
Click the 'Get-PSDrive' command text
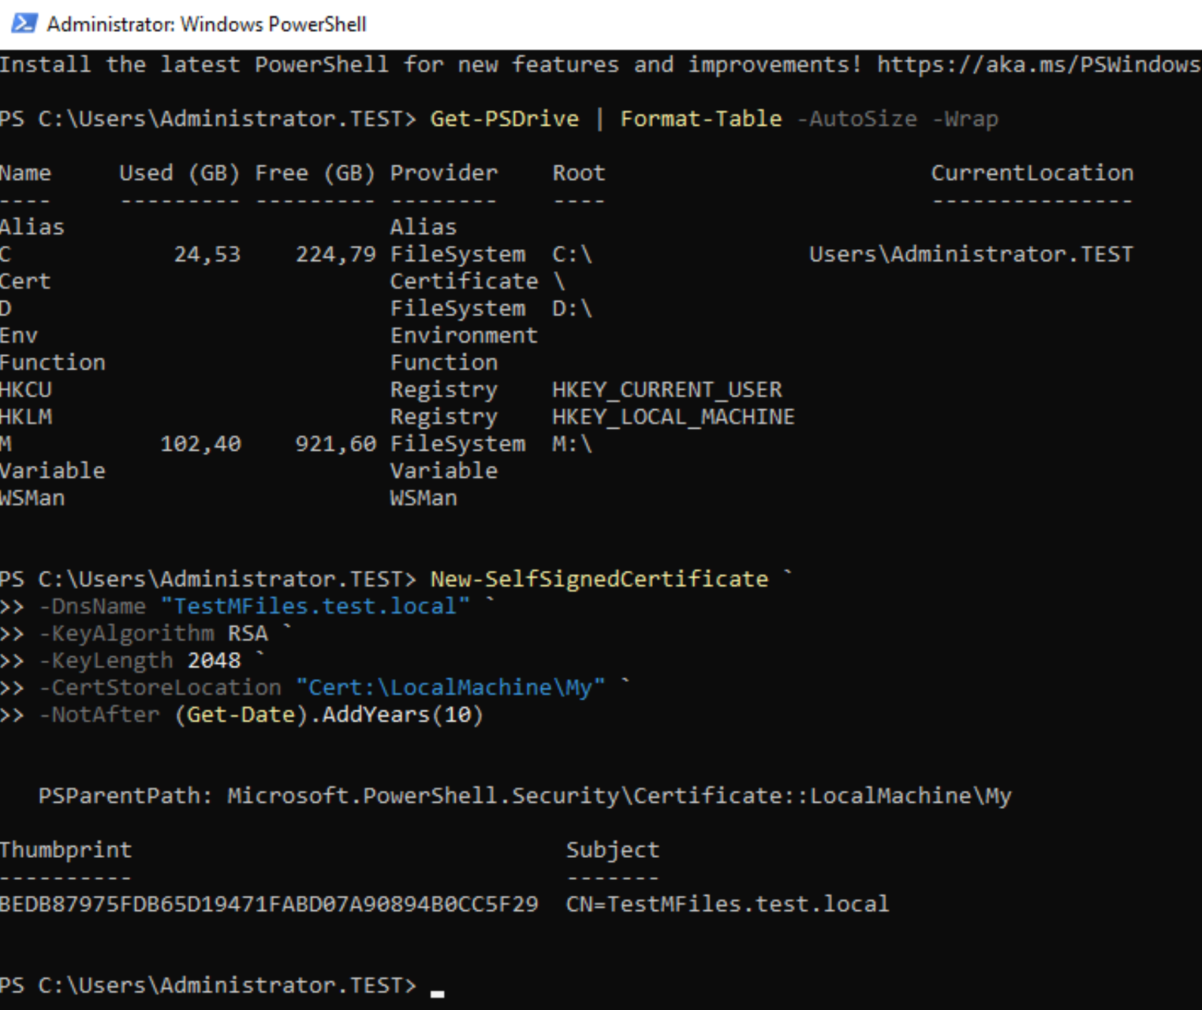click(505, 119)
